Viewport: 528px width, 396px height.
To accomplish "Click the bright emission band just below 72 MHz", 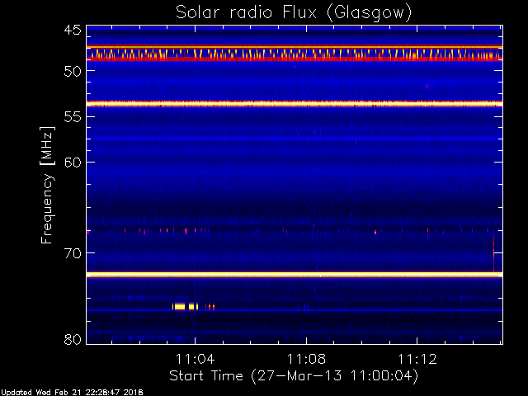I will 295,275.
